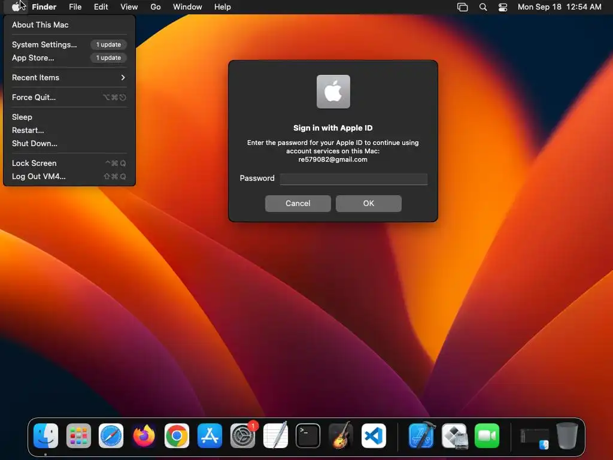
Task: Launch Google Chrome from the Dock
Action: click(177, 436)
